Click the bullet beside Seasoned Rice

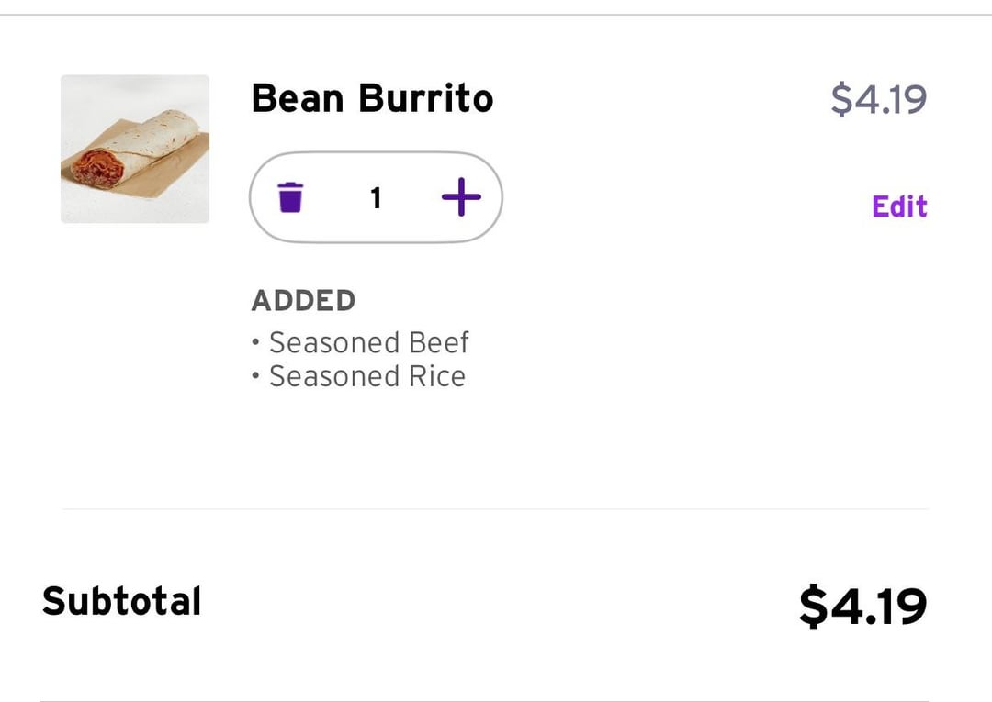click(x=255, y=378)
